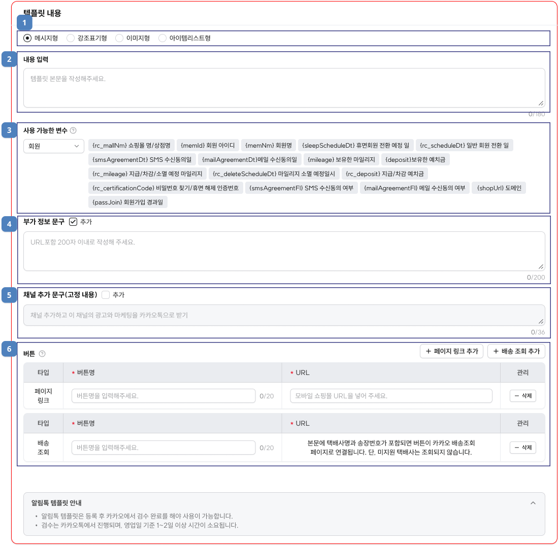Click the 템플릿 본문 content text area
Screen dimensions: 559x546
click(284, 88)
